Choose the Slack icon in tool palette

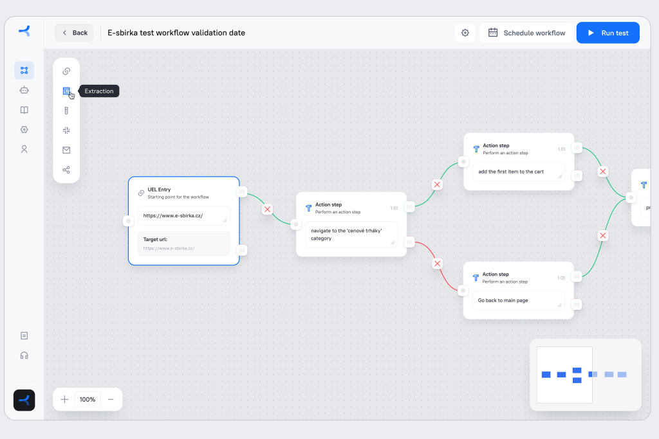point(66,130)
